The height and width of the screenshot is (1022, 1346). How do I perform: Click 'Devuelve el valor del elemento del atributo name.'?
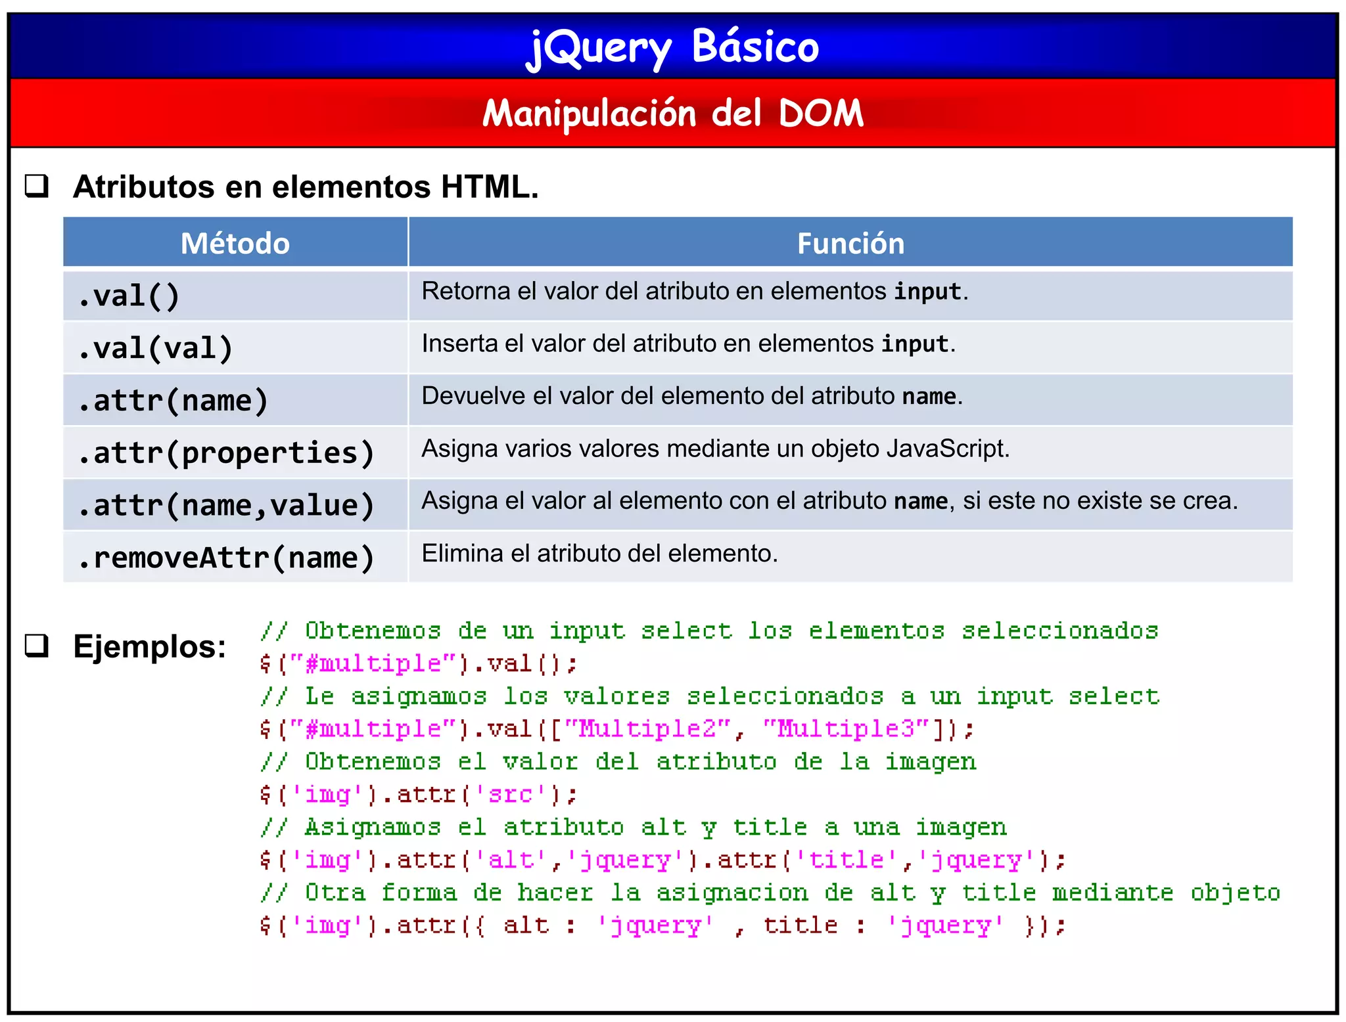click(692, 396)
